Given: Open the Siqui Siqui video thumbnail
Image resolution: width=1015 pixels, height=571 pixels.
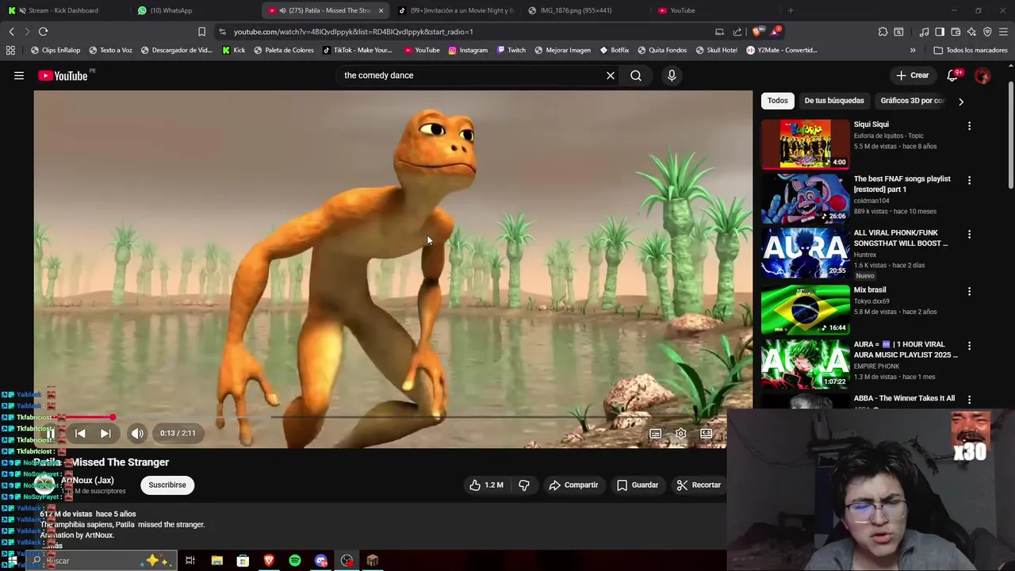Looking at the screenshot, I should pos(806,144).
